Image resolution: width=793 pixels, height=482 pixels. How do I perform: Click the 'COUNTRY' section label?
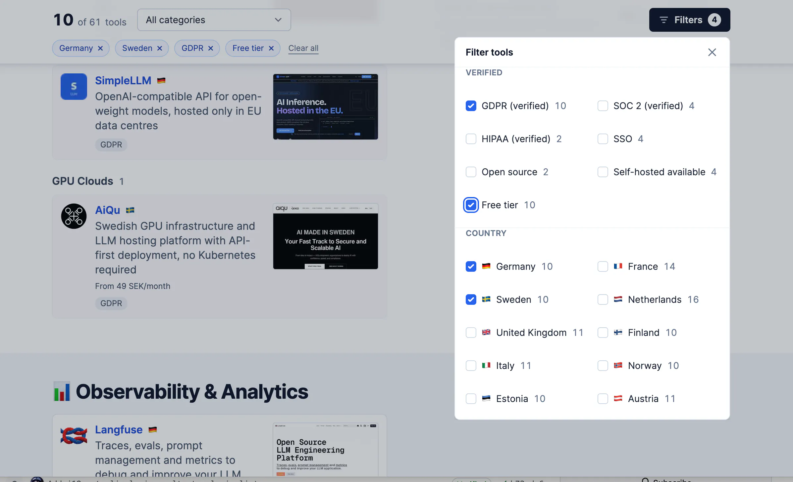click(x=486, y=233)
